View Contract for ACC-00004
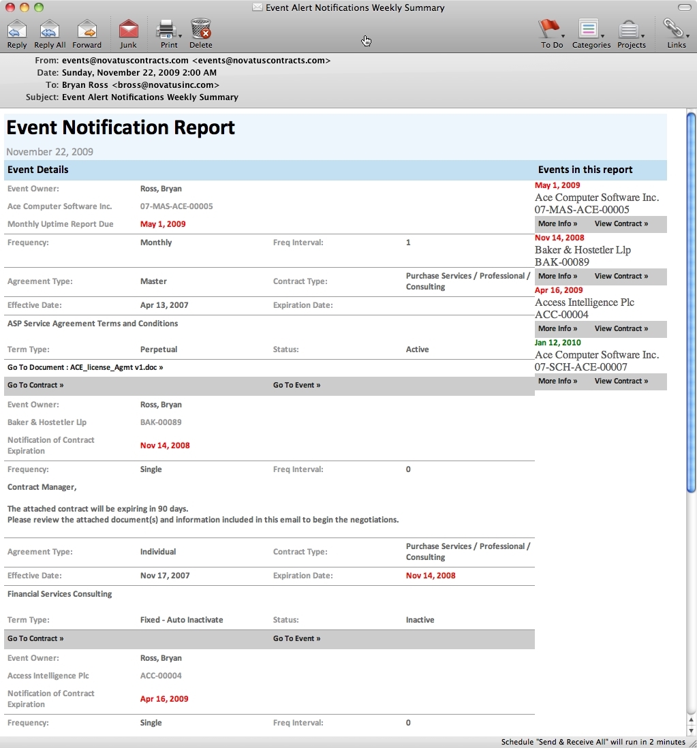 tap(621, 328)
